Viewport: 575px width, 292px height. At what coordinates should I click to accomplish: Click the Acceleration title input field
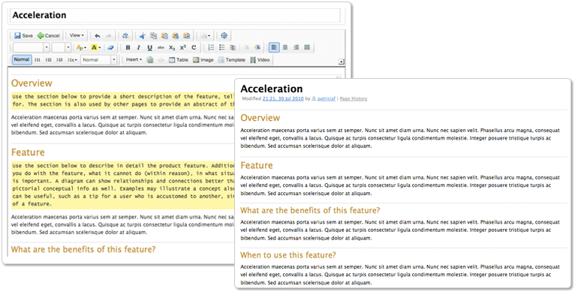coord(176,16)
